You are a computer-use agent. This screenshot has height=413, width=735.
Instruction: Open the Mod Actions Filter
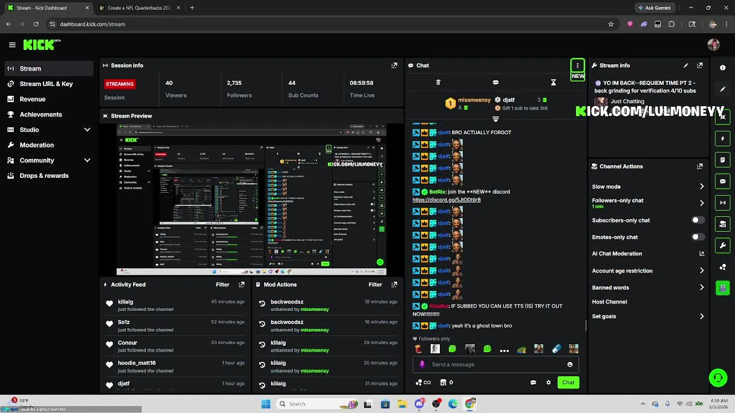[375, 285]
